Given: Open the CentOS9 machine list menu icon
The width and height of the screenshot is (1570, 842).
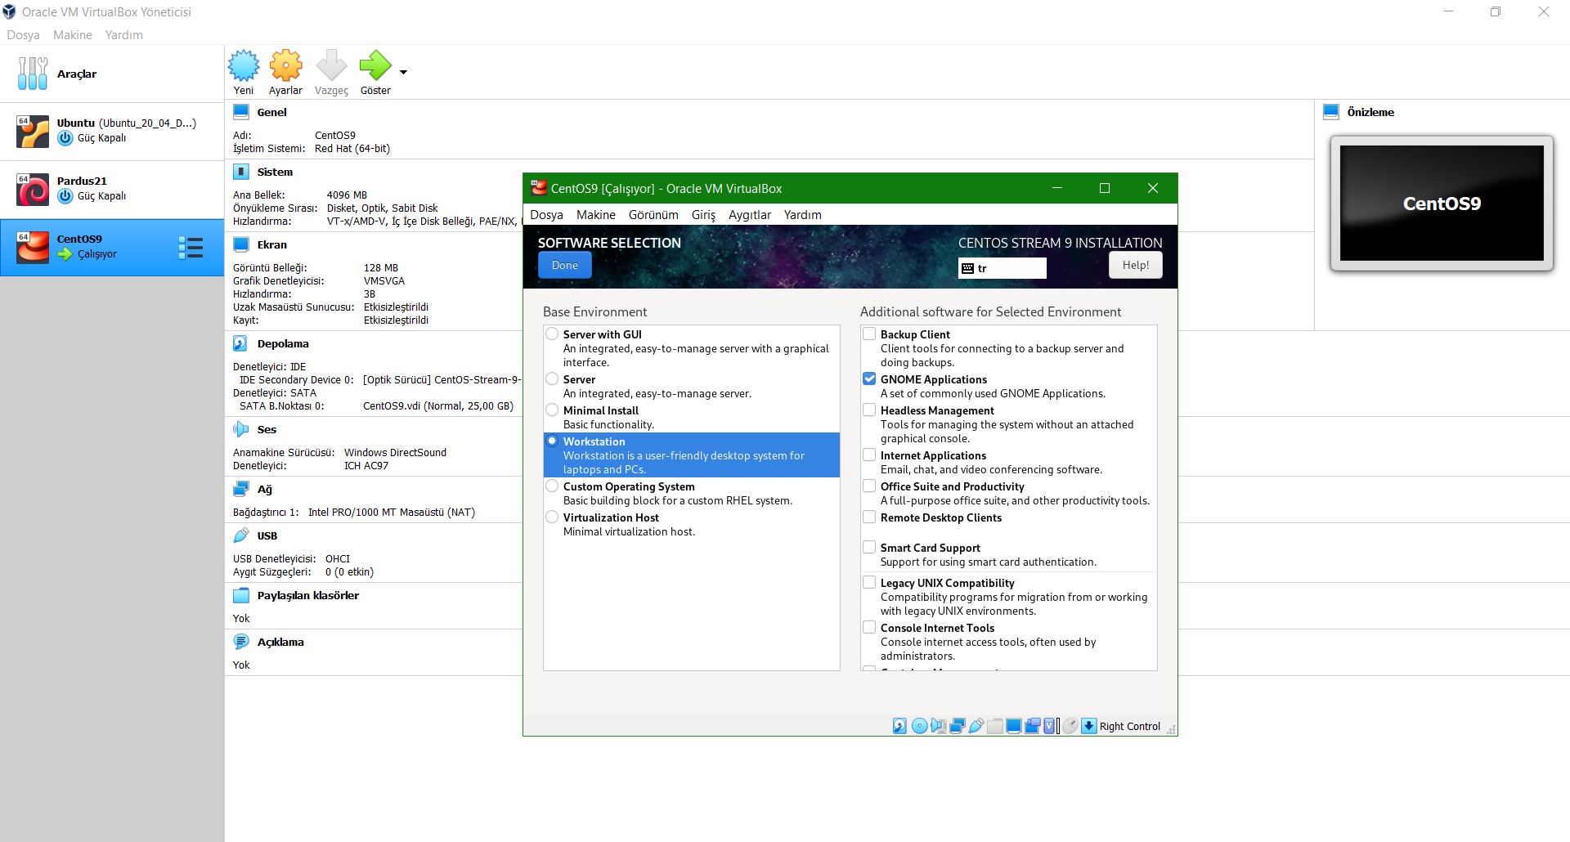Looking at the screenshot, I should pyautogui.click(x=191, y=248).
